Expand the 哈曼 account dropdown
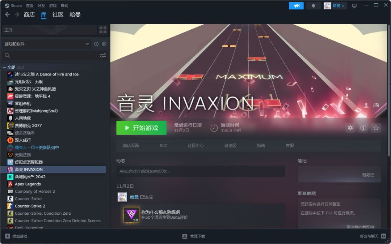Viewport: 391px width, 244px height. (x=335, y=5)
